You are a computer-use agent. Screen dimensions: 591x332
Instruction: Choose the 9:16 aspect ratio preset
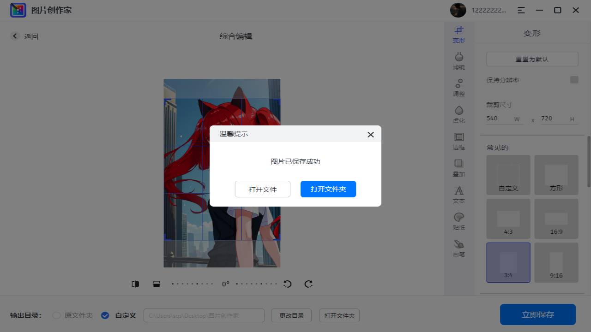point(556,262)
